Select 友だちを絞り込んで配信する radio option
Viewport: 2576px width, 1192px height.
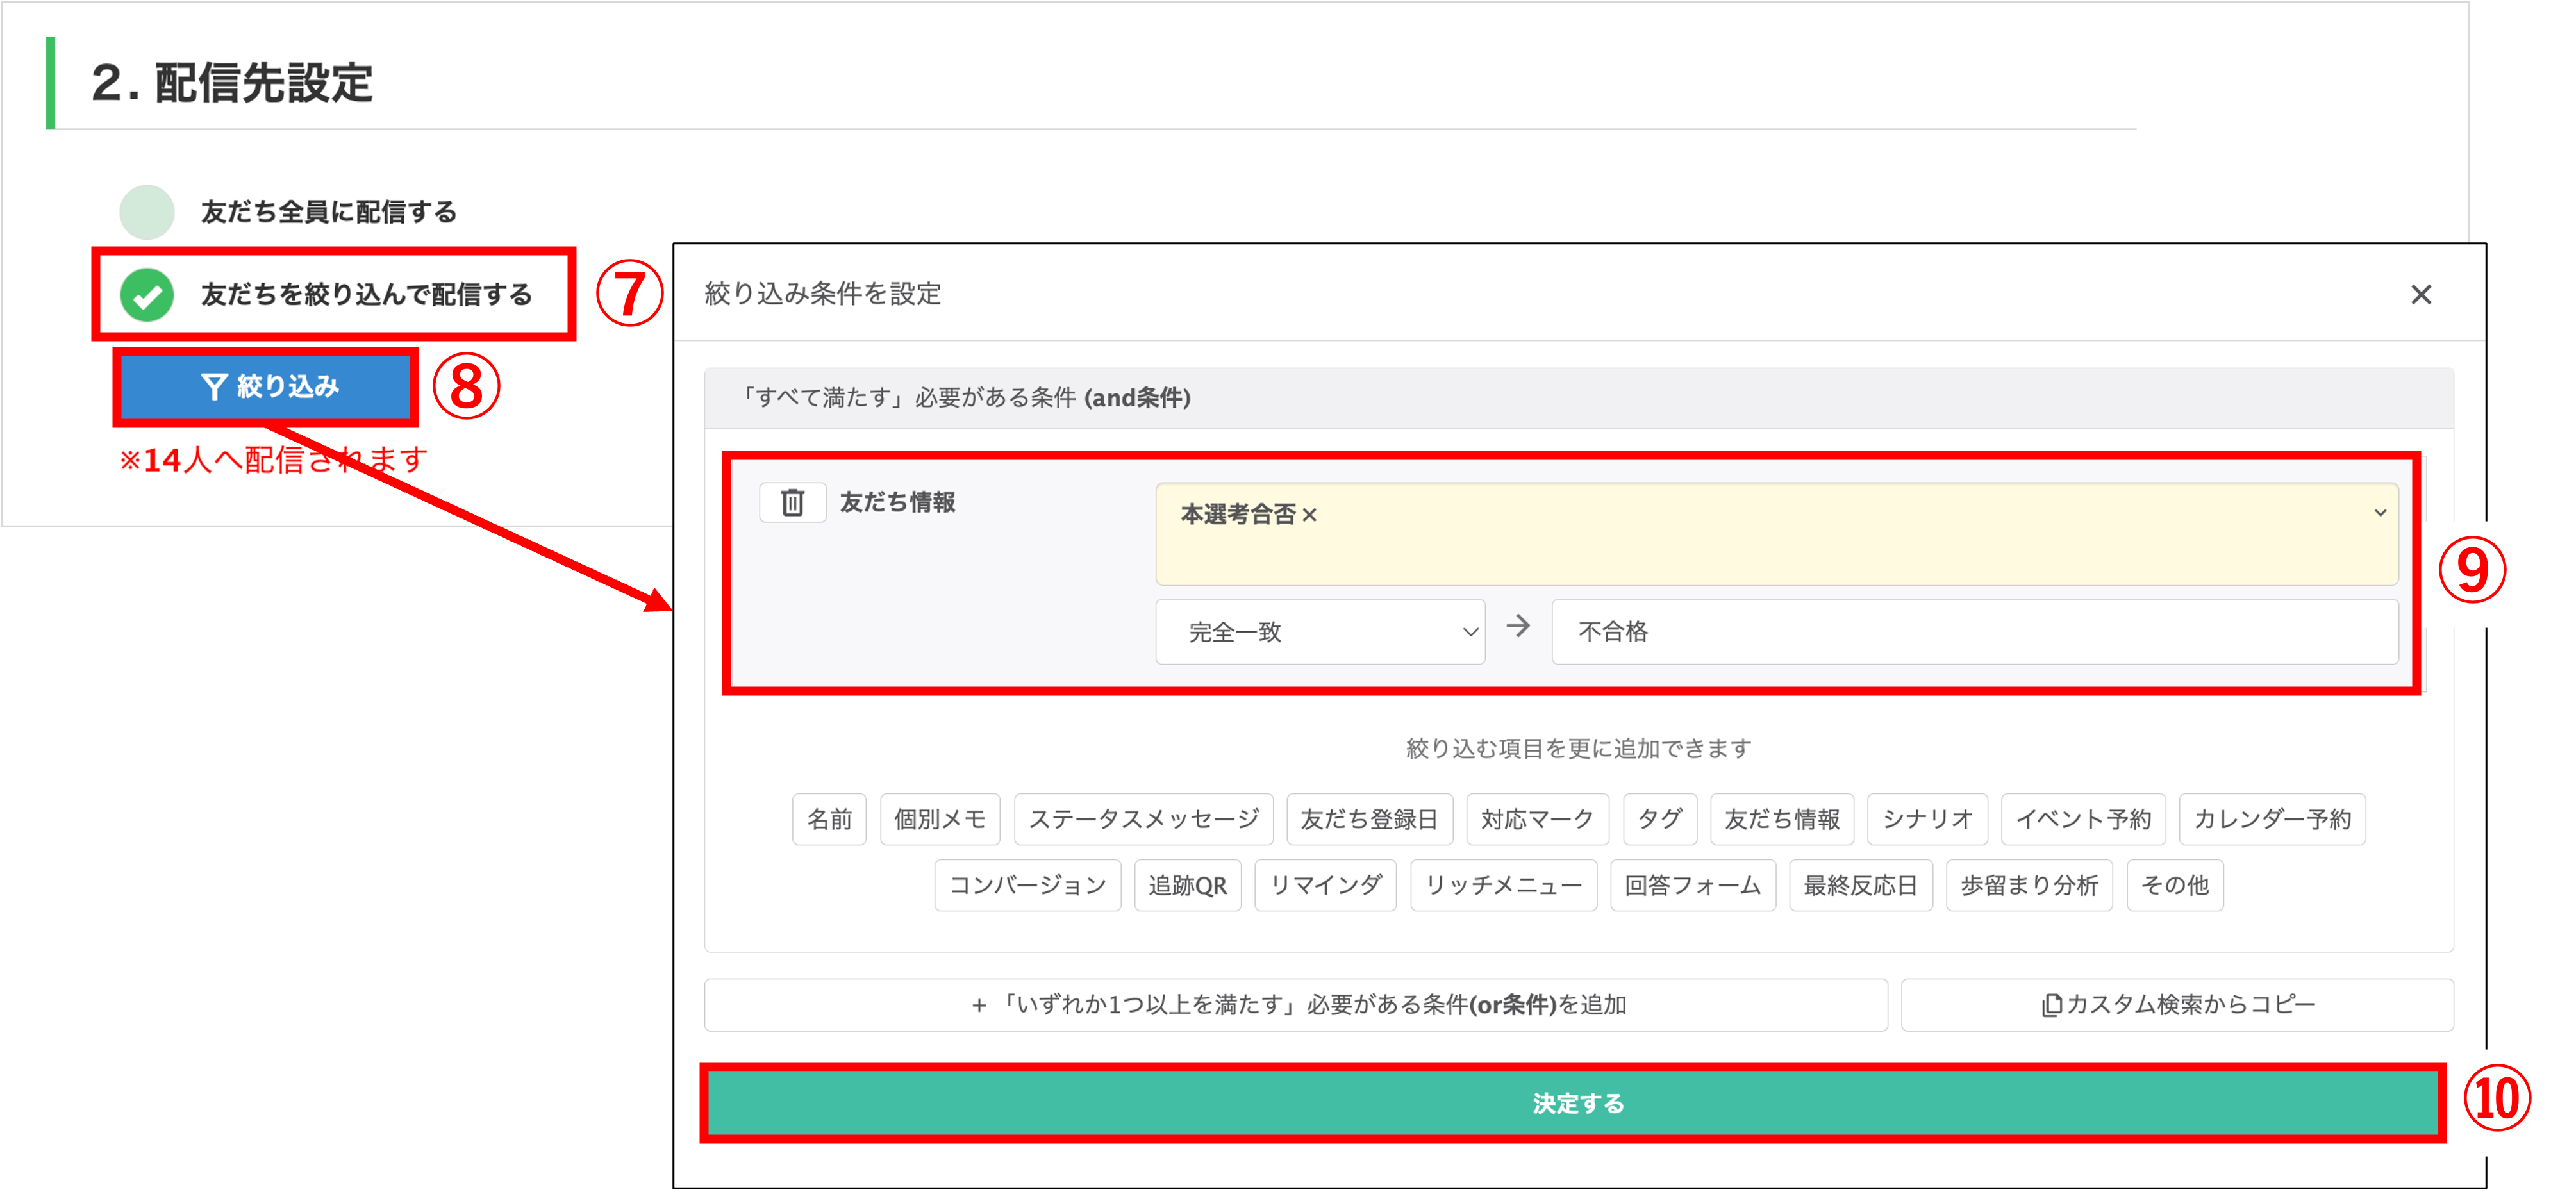pos(147,295)
